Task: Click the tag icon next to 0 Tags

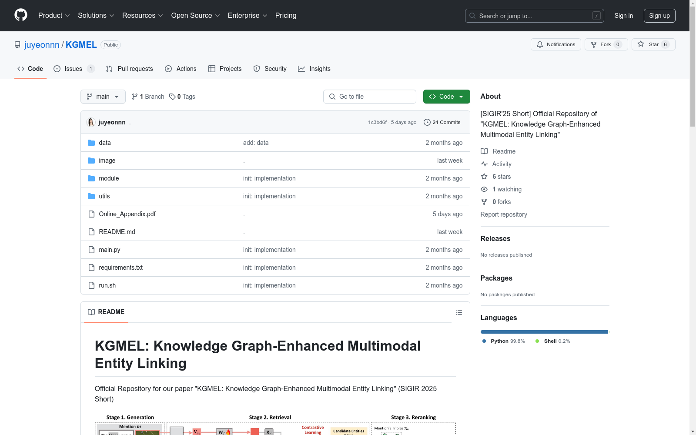Action: [172, 97]
